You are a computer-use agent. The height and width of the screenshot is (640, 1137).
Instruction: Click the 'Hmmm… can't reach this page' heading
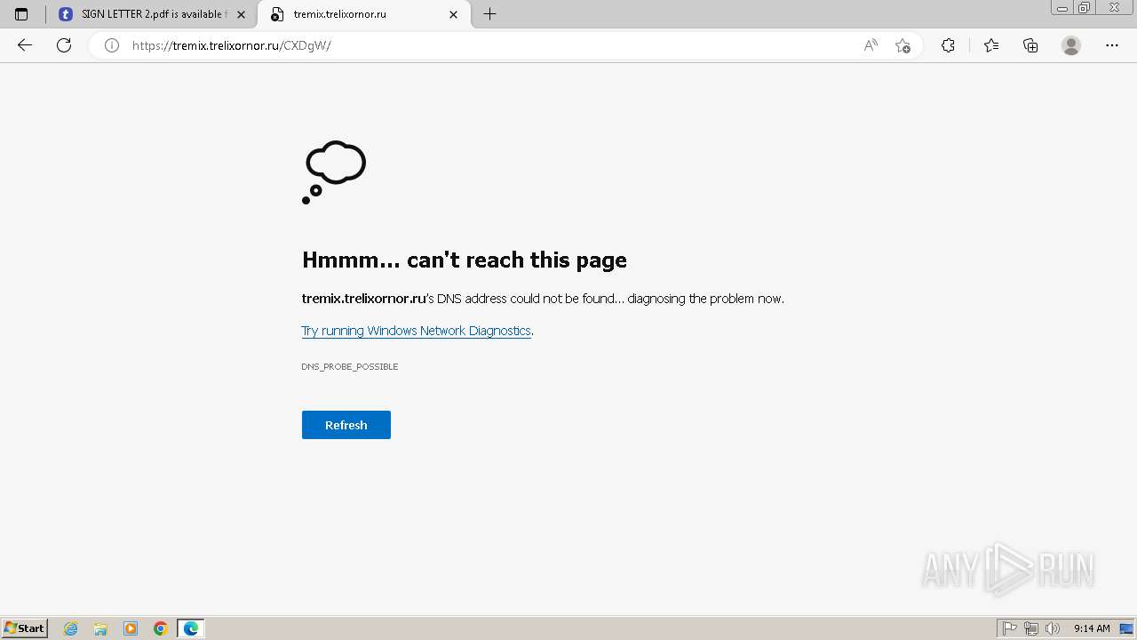click(x=465, y=260)
